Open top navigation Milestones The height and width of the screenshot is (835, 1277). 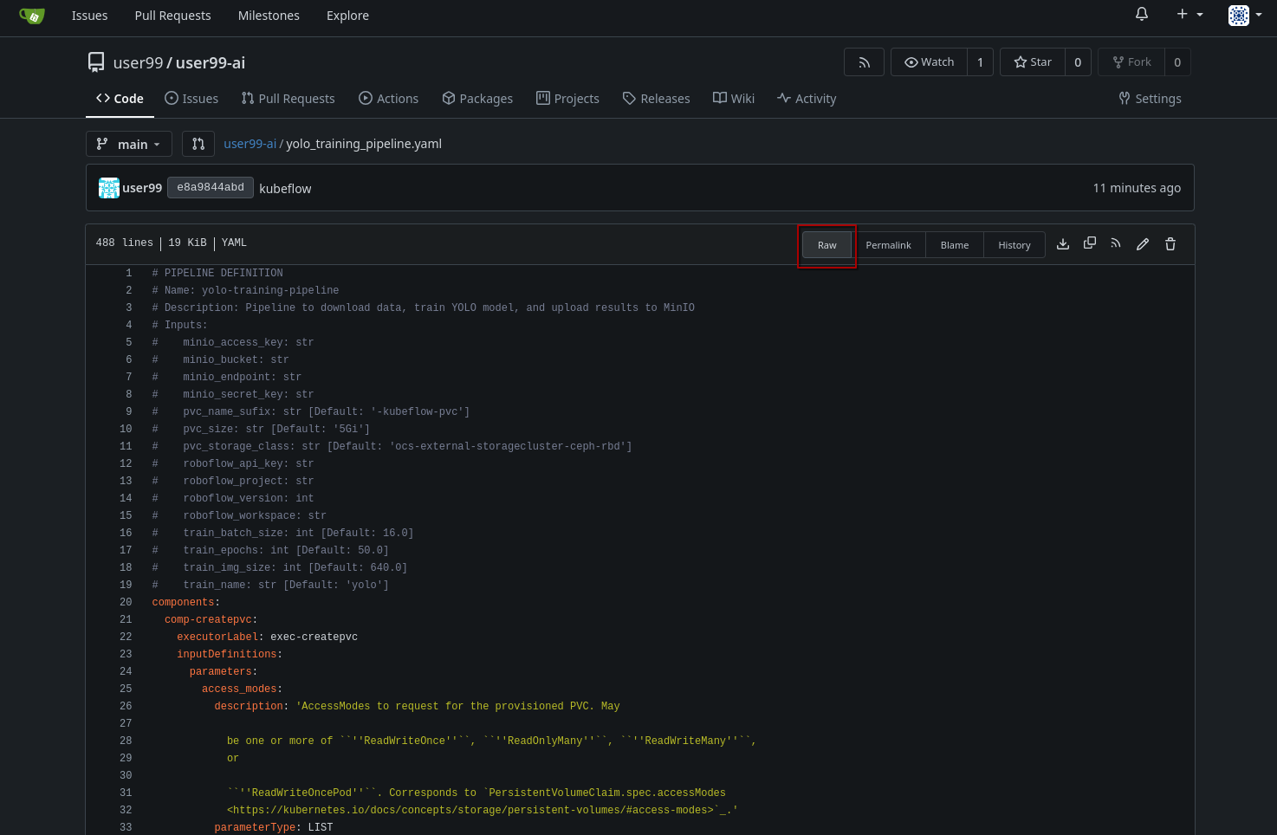pyautogui.click(x=269, y=16)
